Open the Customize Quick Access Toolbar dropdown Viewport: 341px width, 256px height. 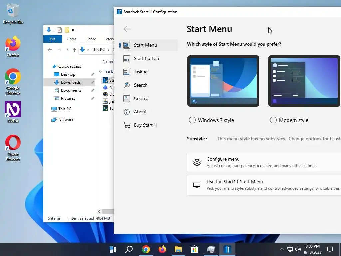[x=73, y=30]
